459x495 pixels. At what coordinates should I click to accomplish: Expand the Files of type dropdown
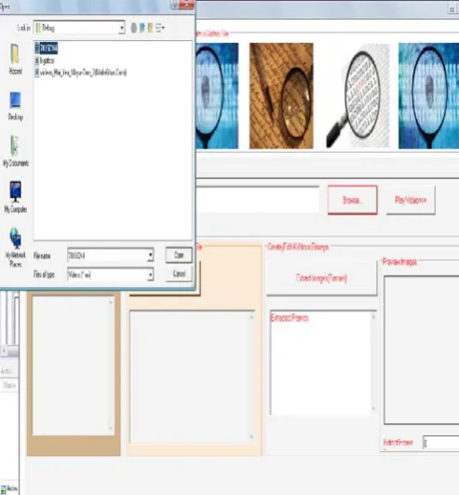click(x=151, y=275)
